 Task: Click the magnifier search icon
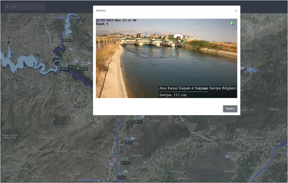click(x=7, y=7)
